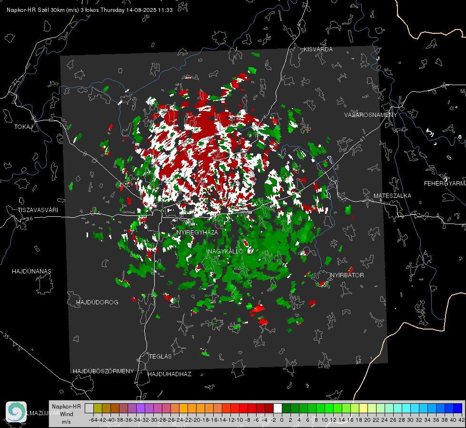The width and height of the screenshot is (466, 428).
Task: Click the 42 value at legend end
Action: point(461,420)
